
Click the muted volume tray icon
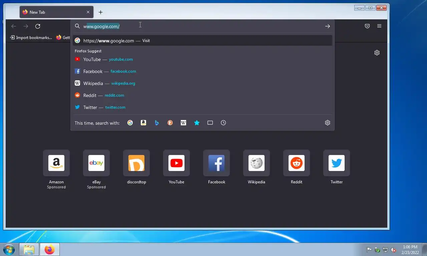pos(393,250)
